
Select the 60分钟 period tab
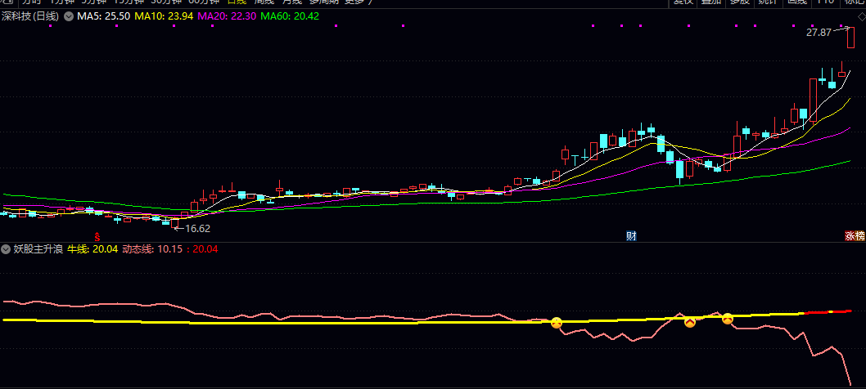pos(204,2)
